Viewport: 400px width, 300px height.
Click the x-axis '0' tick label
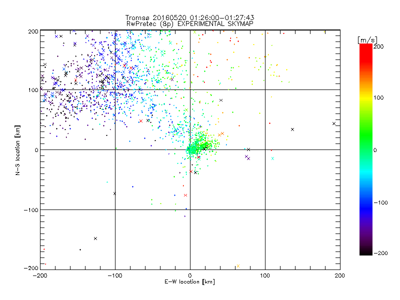190,275
